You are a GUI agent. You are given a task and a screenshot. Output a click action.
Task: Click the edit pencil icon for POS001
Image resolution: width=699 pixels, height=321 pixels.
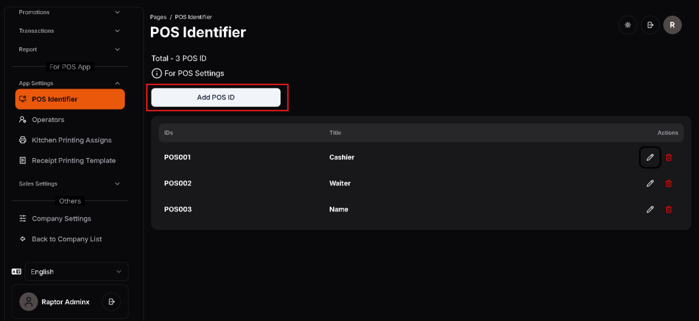650,157
